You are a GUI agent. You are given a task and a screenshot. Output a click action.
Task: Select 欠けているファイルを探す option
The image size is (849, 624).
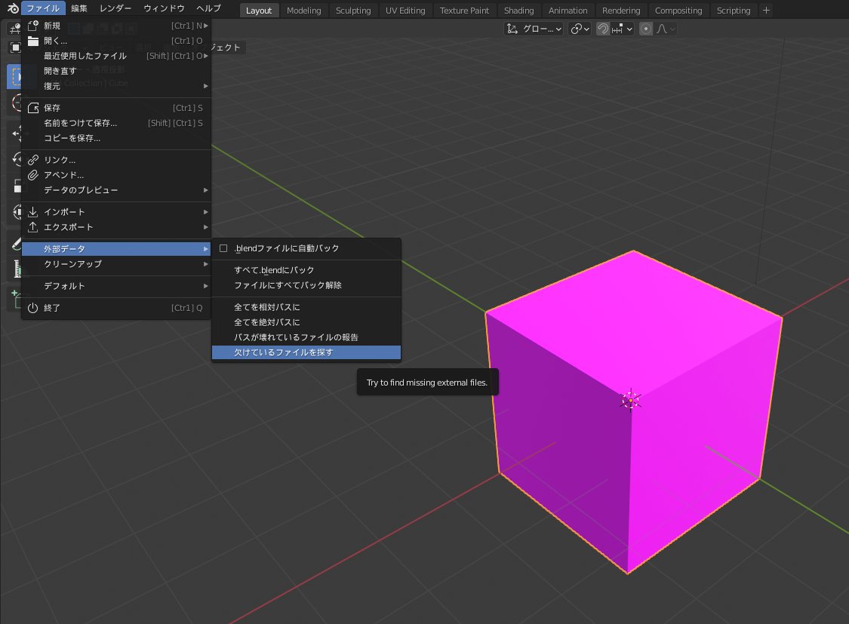pos(306,352)
